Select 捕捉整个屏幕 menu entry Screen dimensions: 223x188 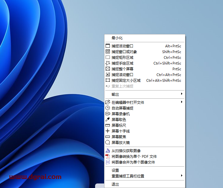145,69
